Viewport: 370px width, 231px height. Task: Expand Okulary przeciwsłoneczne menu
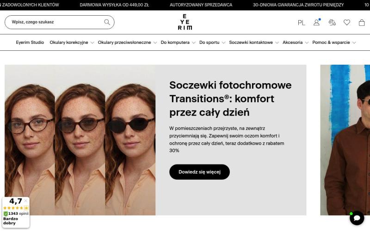[x=127, y=43]
